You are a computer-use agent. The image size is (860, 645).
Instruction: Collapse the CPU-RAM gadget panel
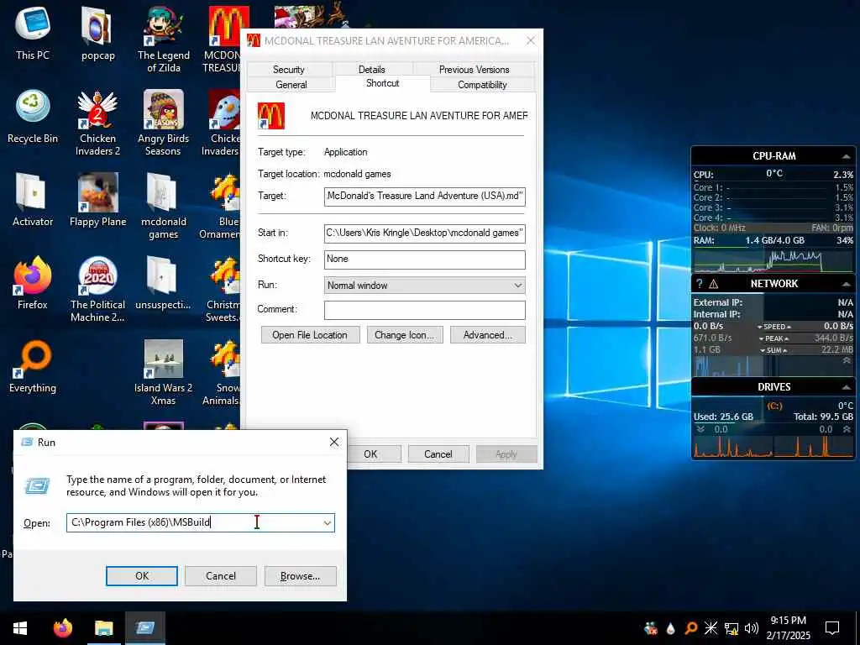(x=846, y=156)
